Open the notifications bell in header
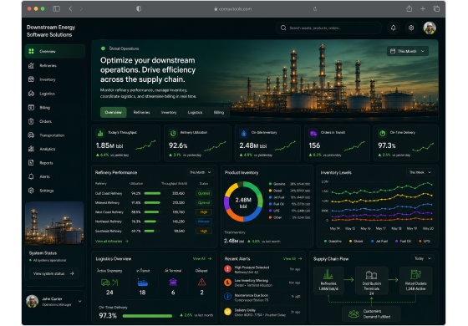Screen dimensions: 468x326 (394, 28)
